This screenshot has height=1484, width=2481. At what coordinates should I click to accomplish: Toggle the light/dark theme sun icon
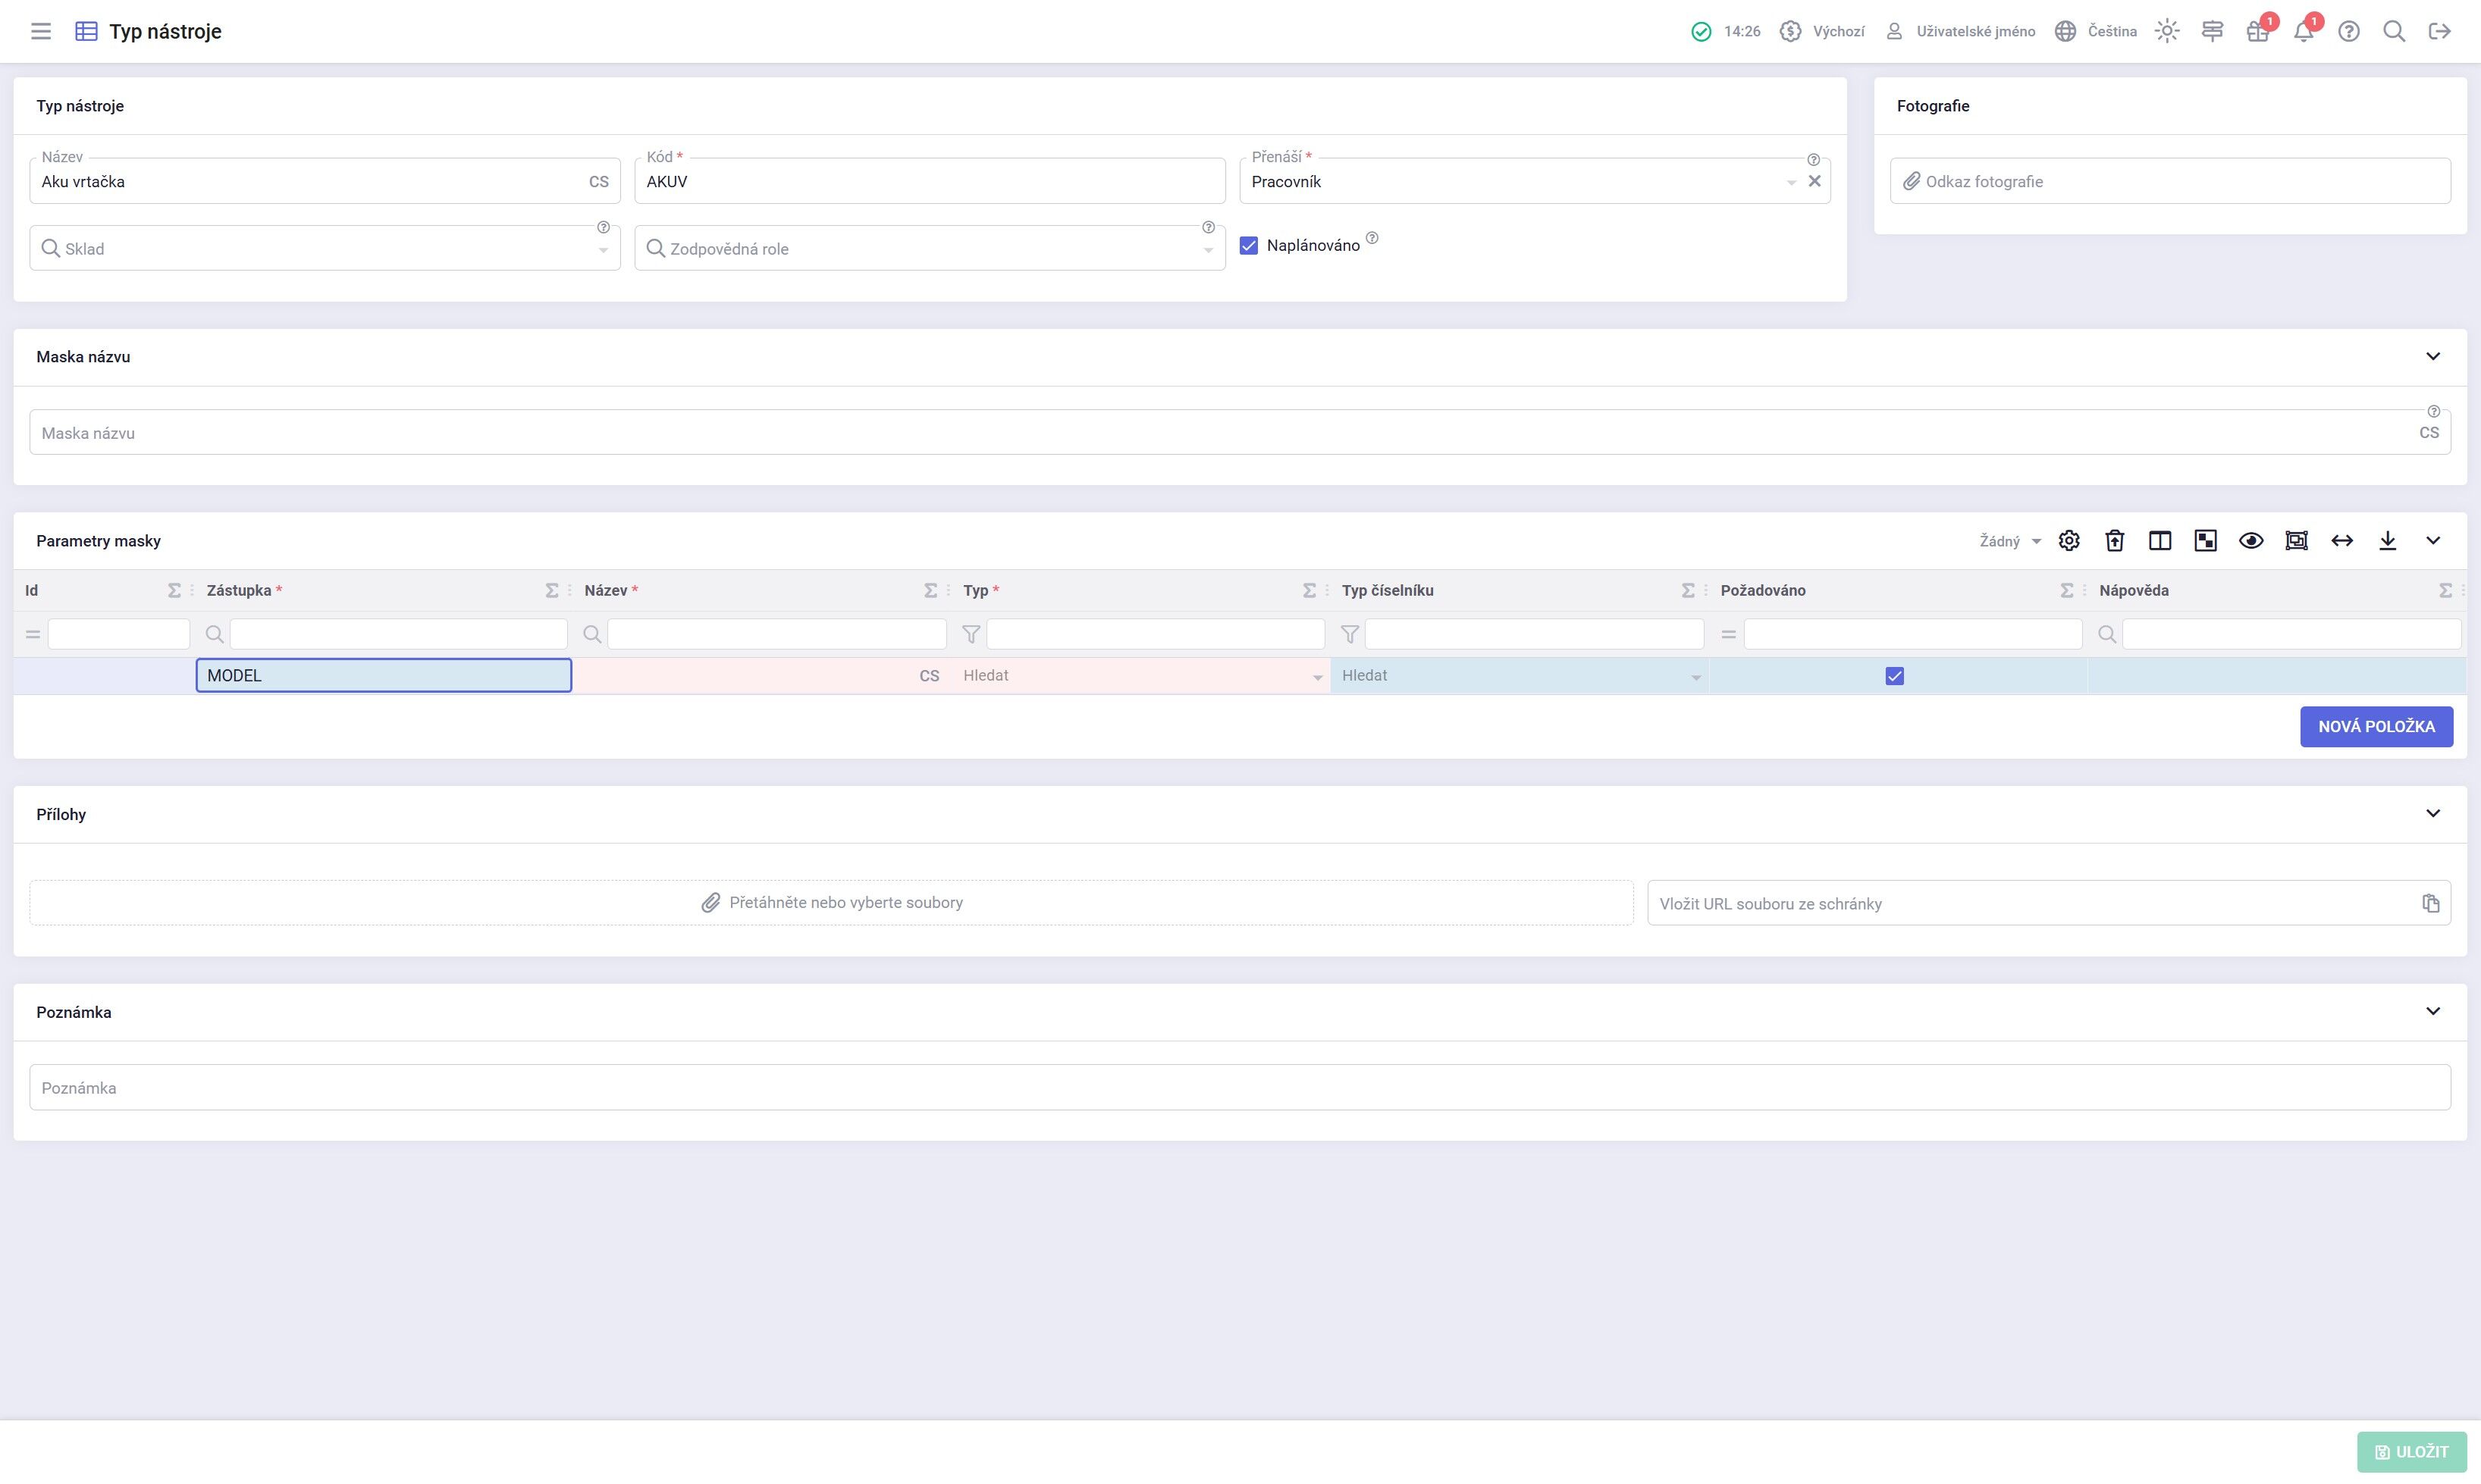(x=2167, y=31)
